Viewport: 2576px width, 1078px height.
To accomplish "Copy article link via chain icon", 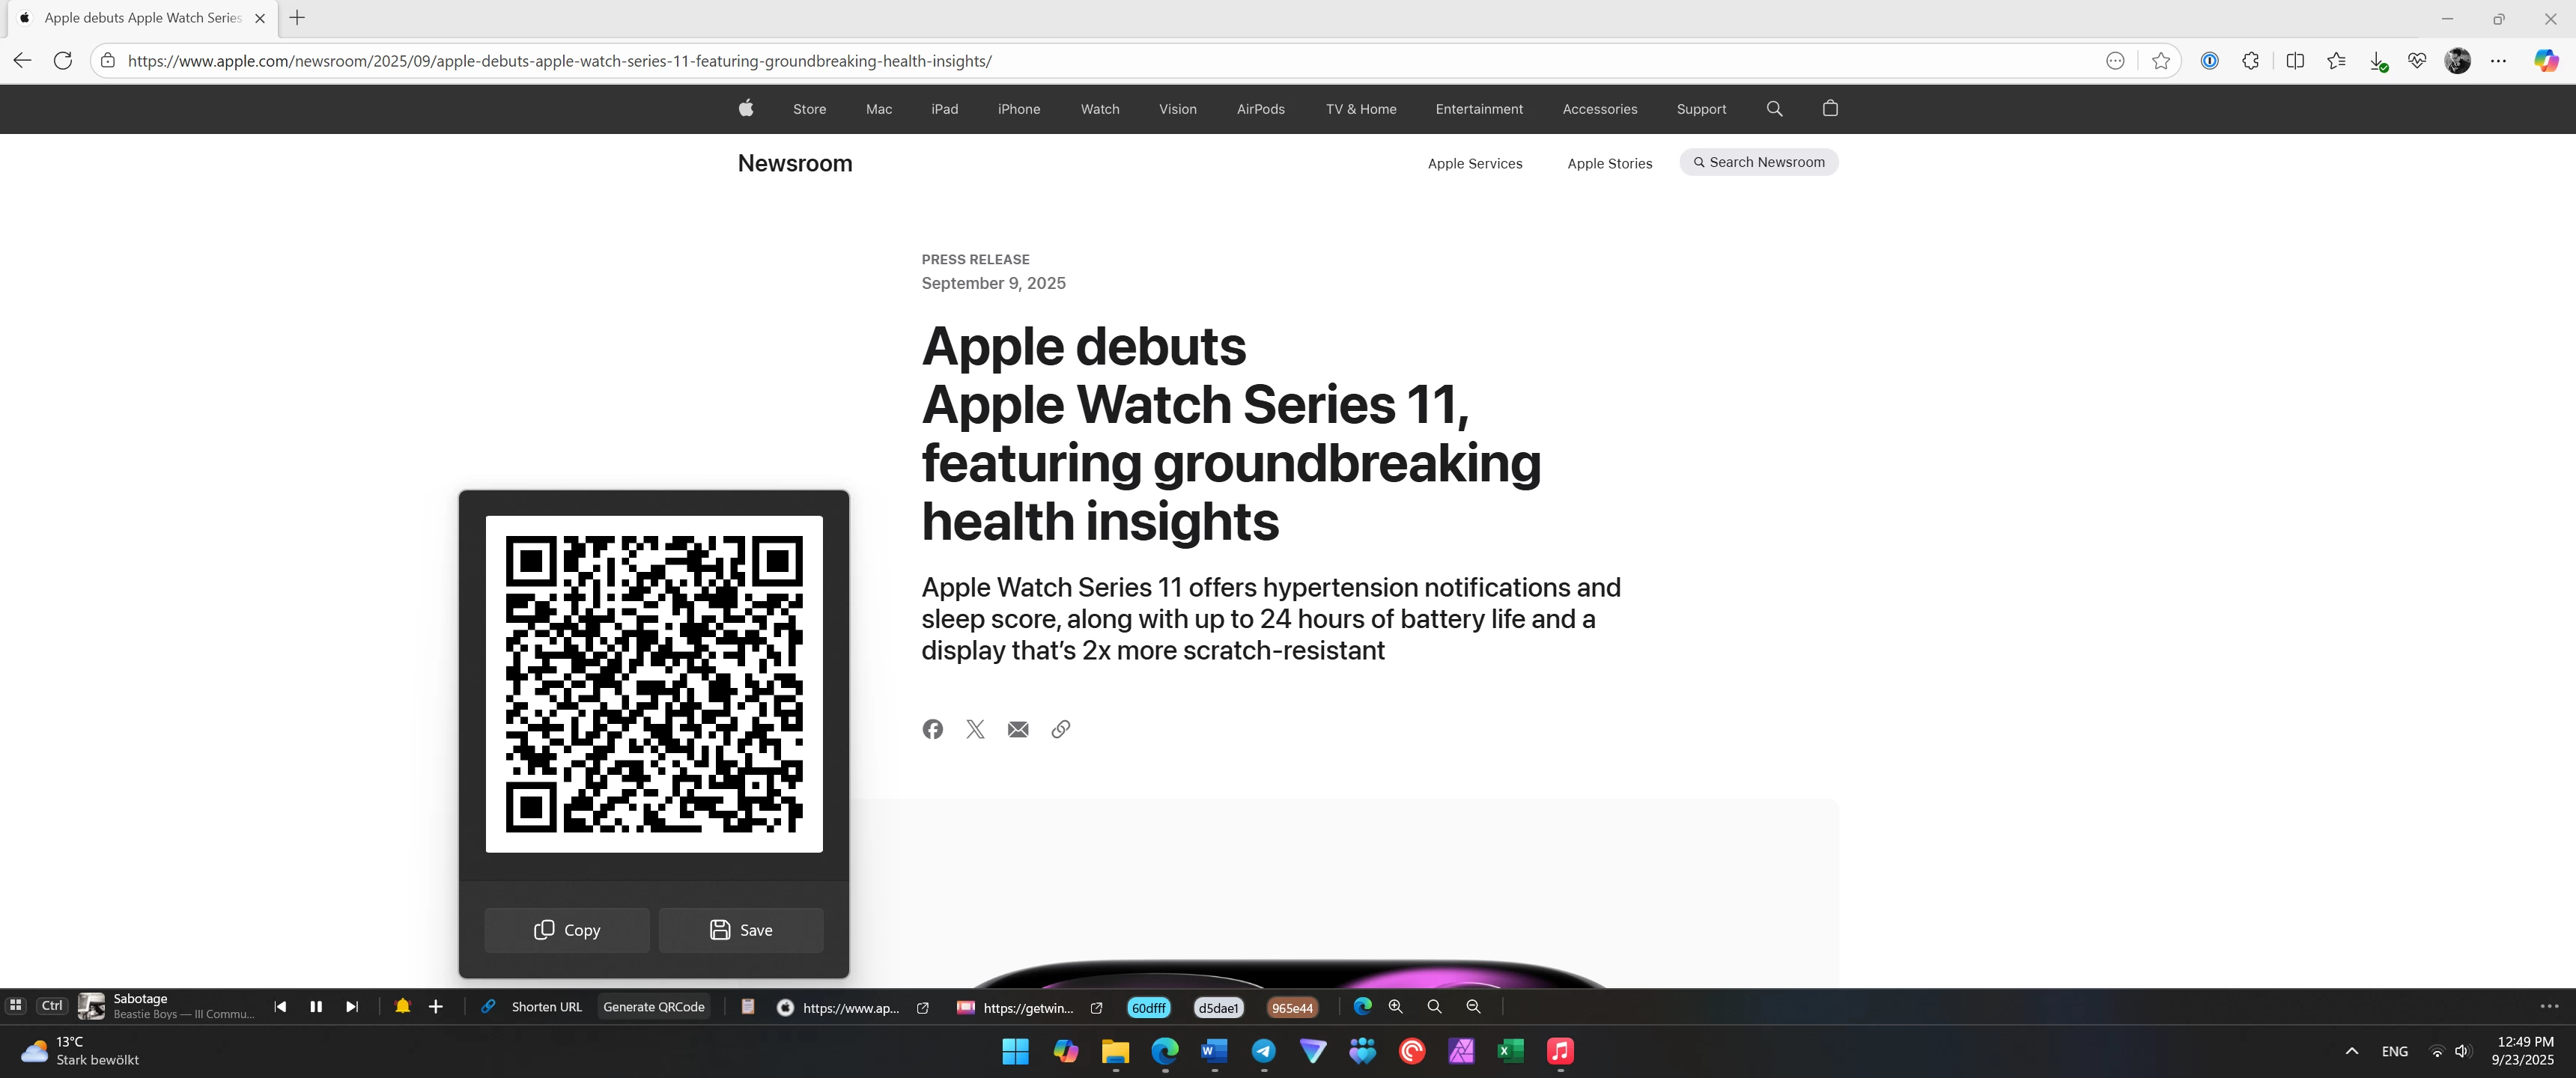I will 1061,729.
